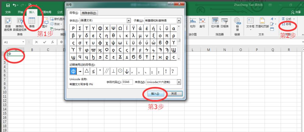
Task: Click the SmartArt button in the ribbon
Action: pos(57,29)
